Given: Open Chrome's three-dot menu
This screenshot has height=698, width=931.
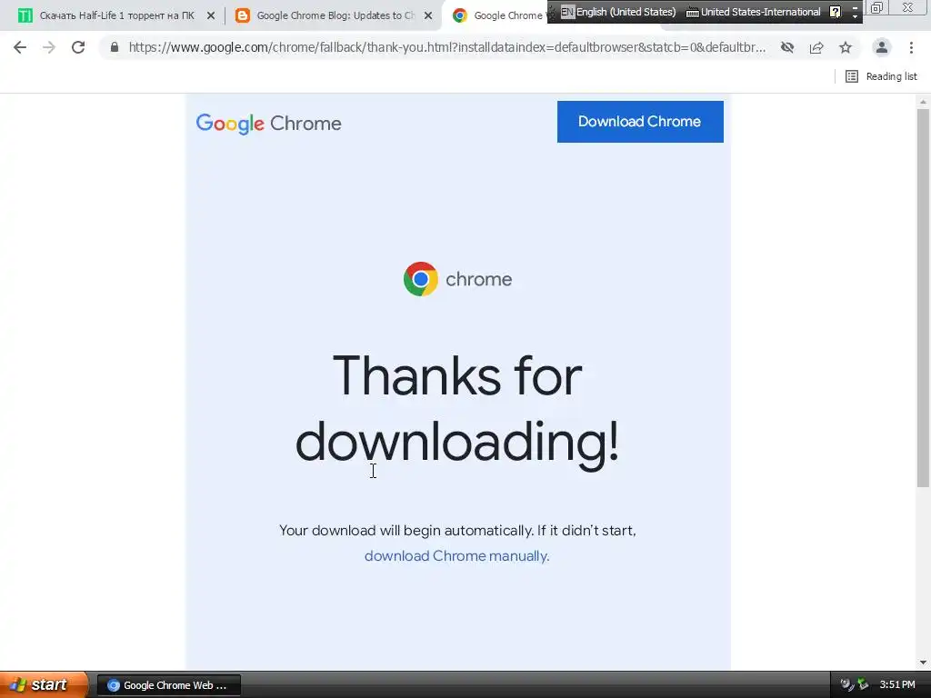Looking at the screenshot, I should click(911, 47).
